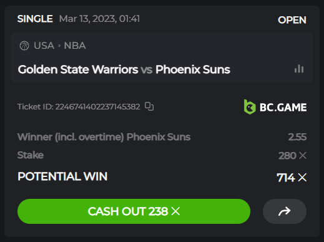Click the SINGLE bet type label
This screenshot has height=242, width=324.
(x=35, y=19)
